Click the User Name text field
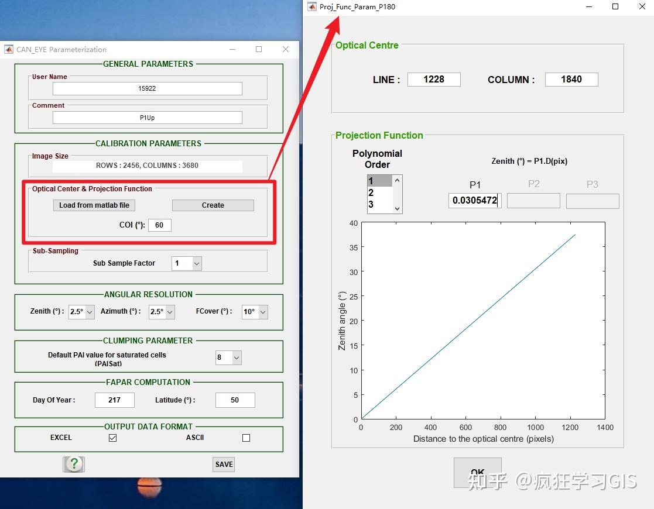The height and width of the screenshot is (509, 654). pos(147,88)
